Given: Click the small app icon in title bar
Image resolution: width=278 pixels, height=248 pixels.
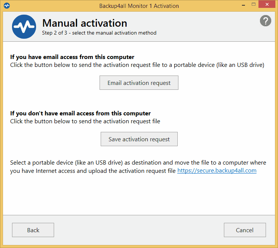Looking at the screenshot, I should point(7,6).
